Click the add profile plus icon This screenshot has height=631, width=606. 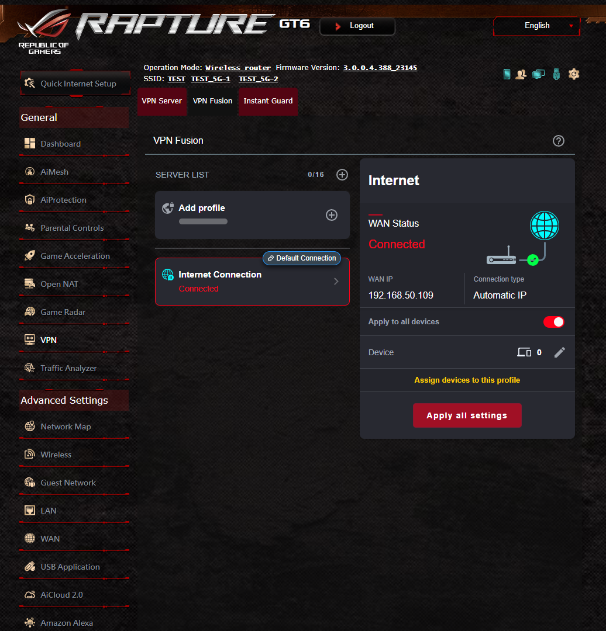(x=332, y=215)
